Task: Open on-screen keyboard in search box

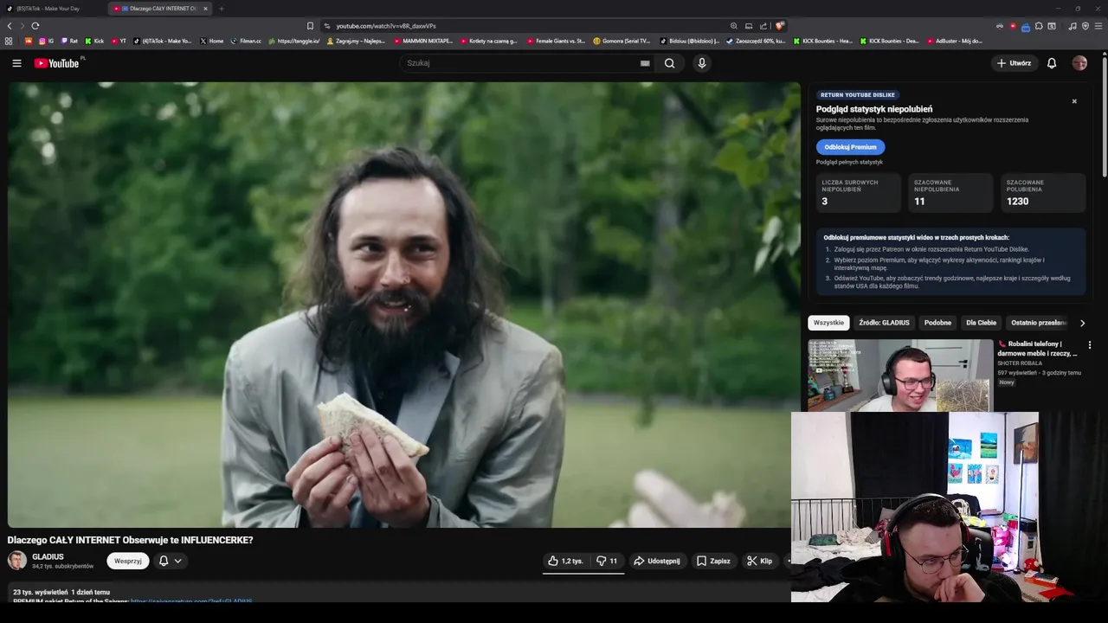Action: pos(645,63)
